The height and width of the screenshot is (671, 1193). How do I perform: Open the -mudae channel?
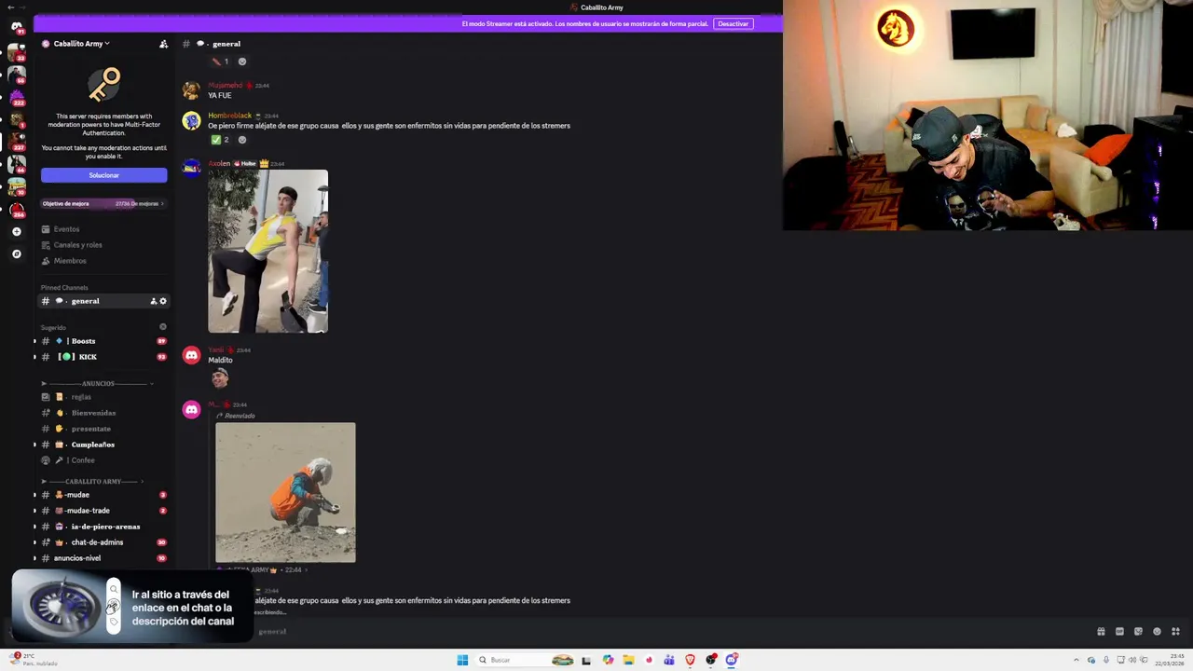pyautogui.click(x=103, y=495)
